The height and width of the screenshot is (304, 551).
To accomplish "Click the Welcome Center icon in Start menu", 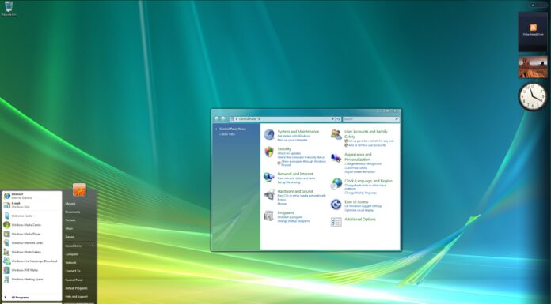I will (x=6, y=216).
